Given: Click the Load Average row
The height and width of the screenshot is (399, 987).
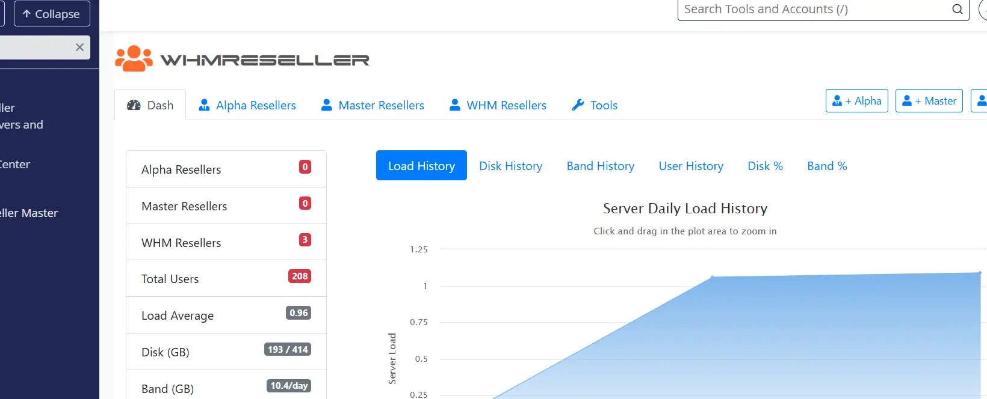Looking at the screenshot, I should [x=226, y=315].
